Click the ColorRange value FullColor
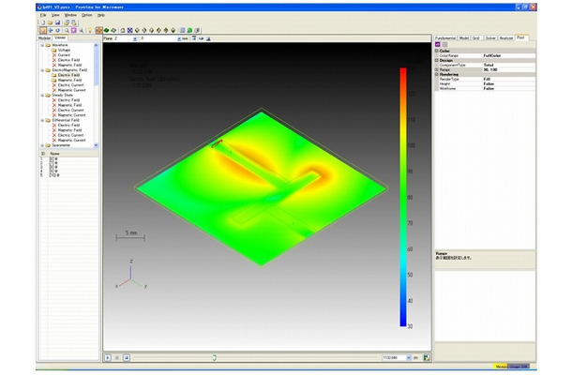Viewport: 572px width, 375px height. (x=492, y=56)
